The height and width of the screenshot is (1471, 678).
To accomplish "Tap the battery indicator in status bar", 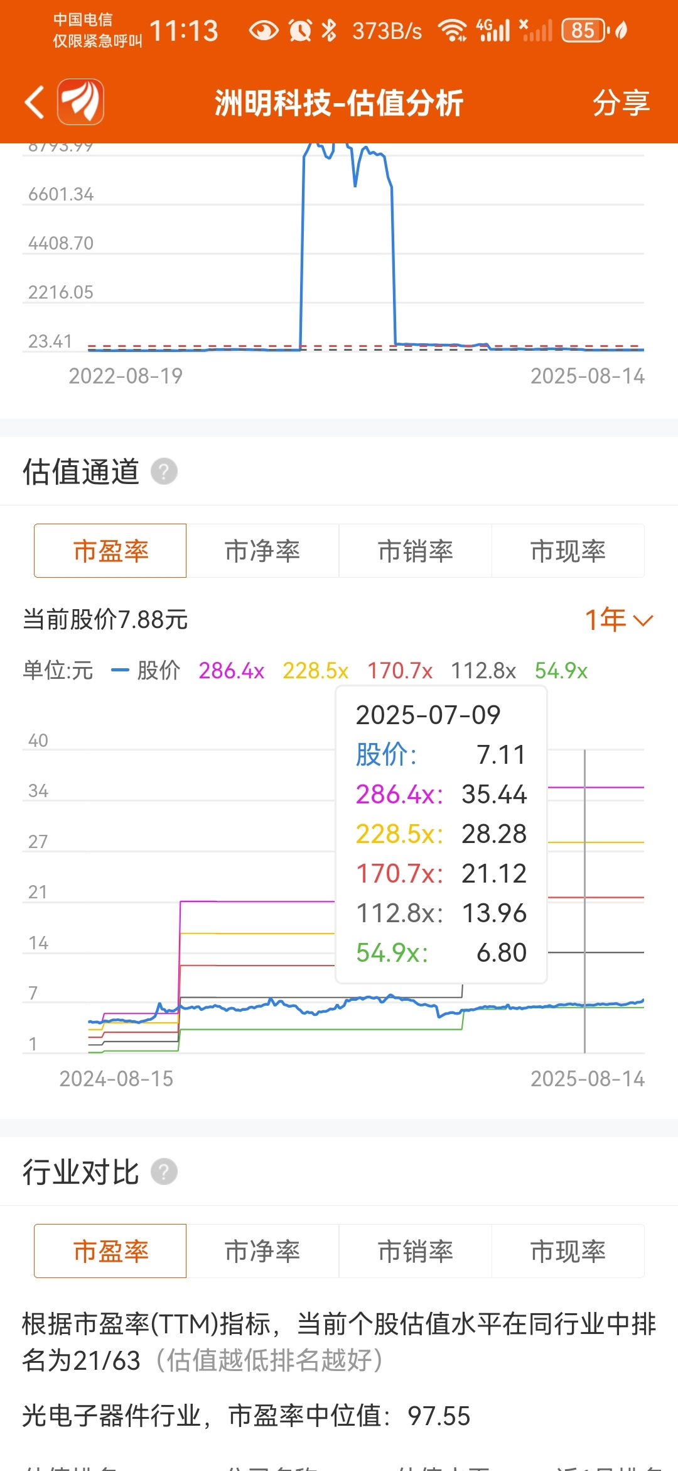I will [x=586, y=30].
